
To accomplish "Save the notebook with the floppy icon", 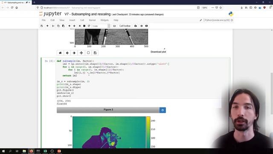I will 42,26.
